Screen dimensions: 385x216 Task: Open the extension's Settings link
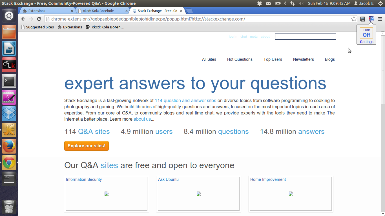click(x=366, y=42)
